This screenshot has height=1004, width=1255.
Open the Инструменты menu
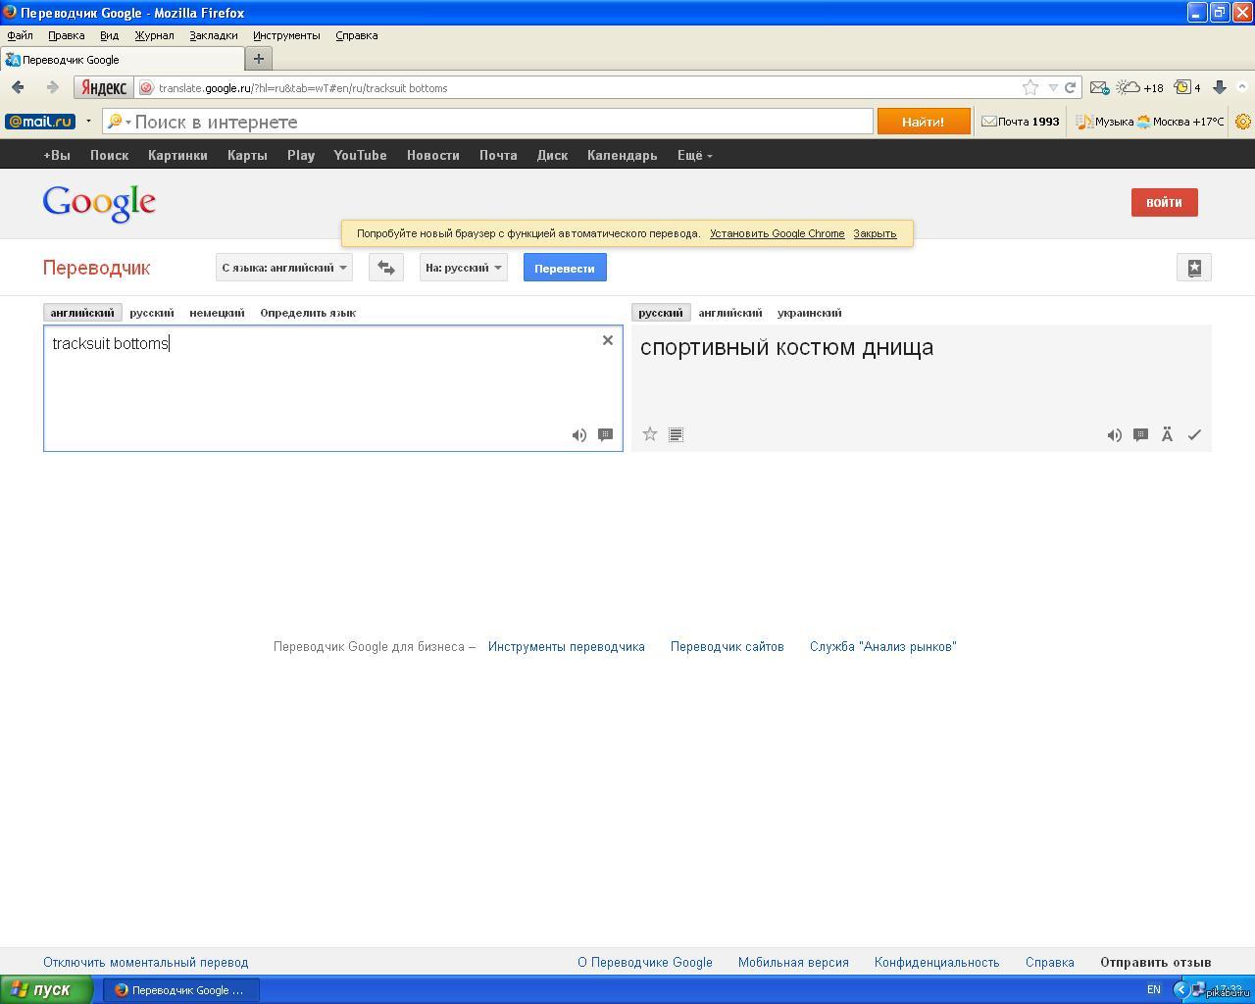coord(286,35)
